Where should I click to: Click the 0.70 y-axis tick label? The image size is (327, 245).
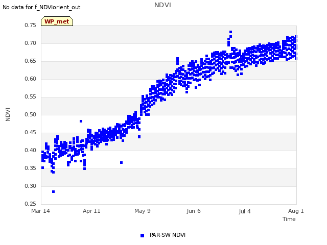pos(31,43)
